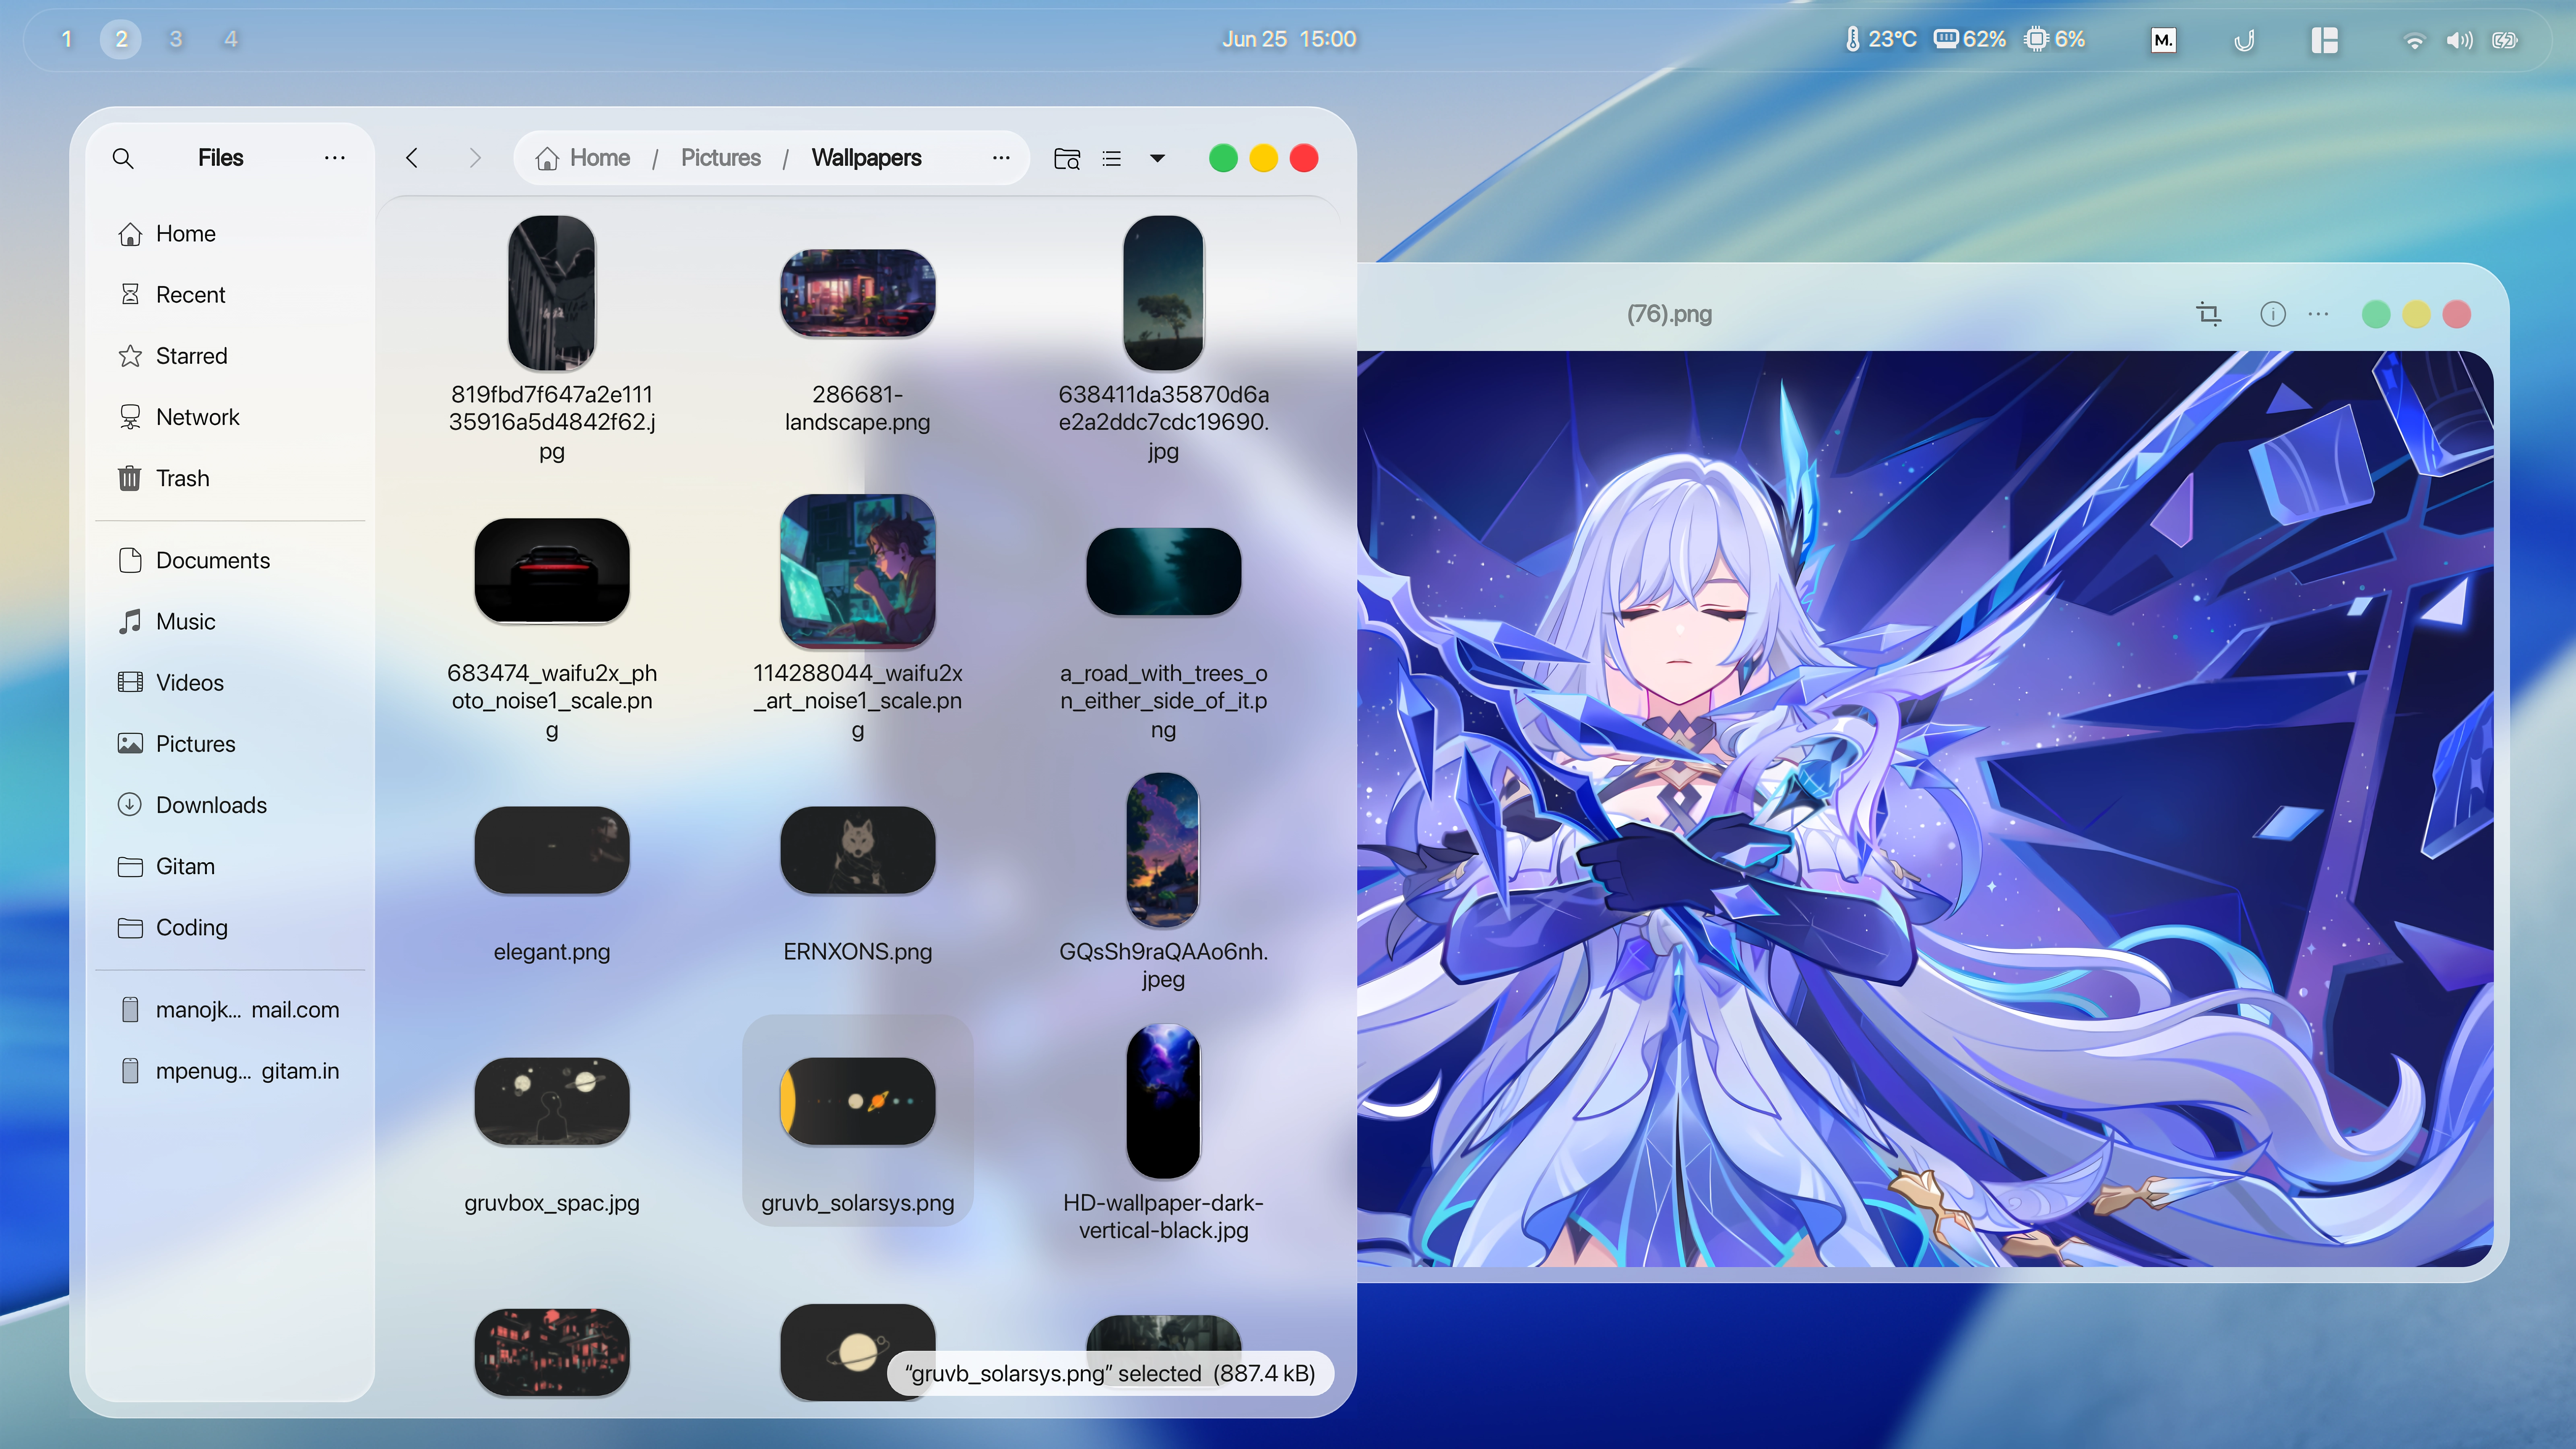
Task: Click the Pictures breadcrumb in path bar
Action: click(720, 158)
